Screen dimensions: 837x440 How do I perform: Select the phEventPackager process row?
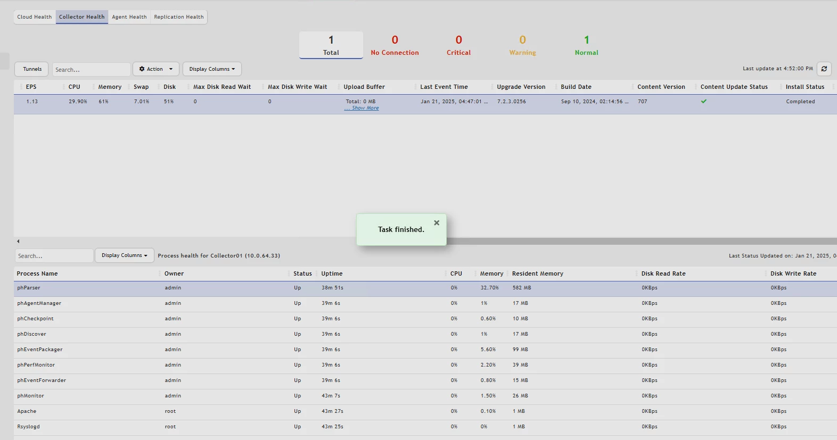[x=425, y=350]
